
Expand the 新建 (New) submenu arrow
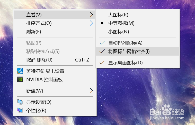coord(91,91)
